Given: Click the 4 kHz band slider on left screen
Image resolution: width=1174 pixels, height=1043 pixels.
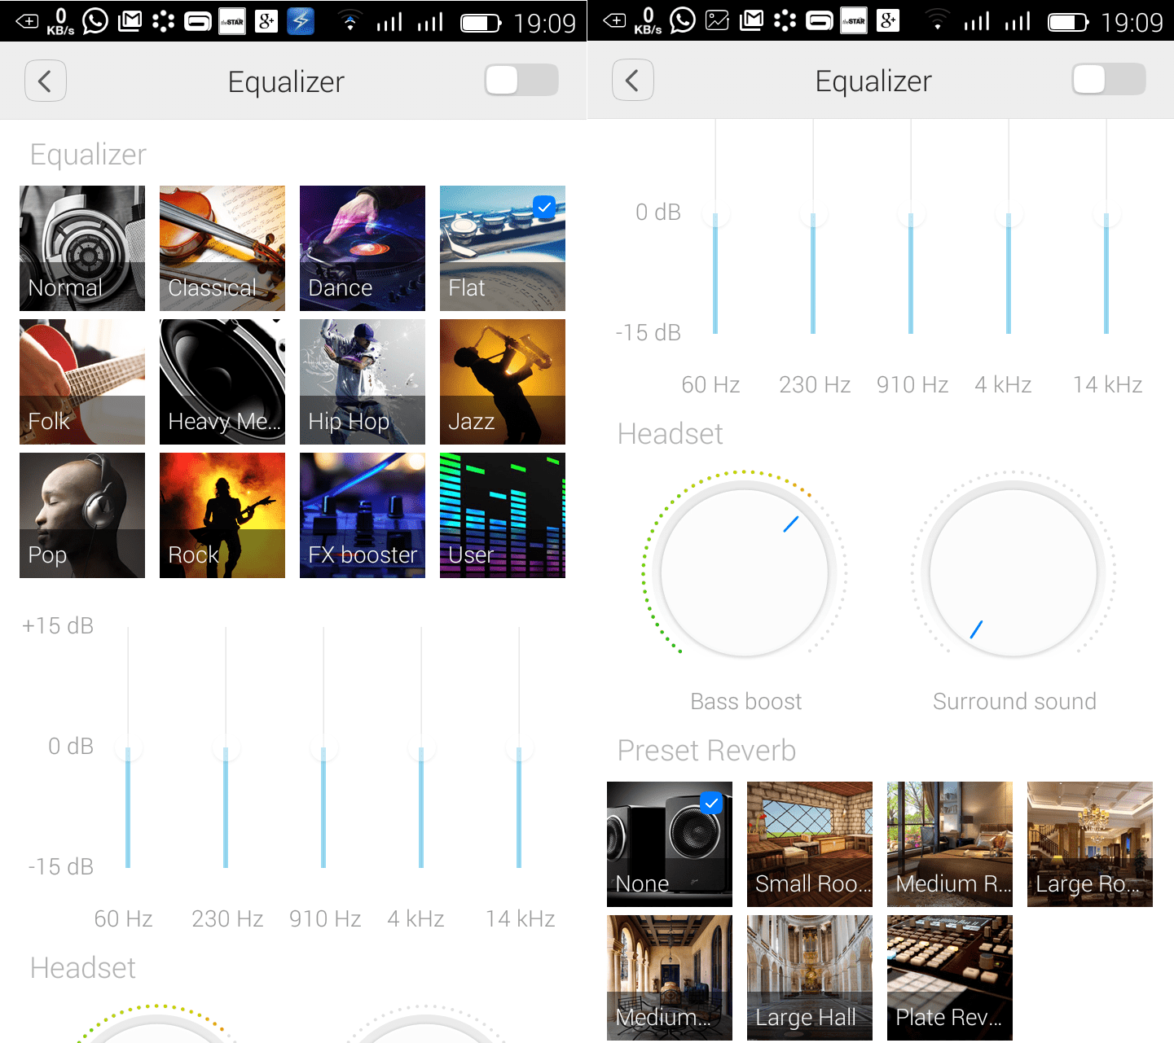Looking at the screenshot, I should pos(421,747).
